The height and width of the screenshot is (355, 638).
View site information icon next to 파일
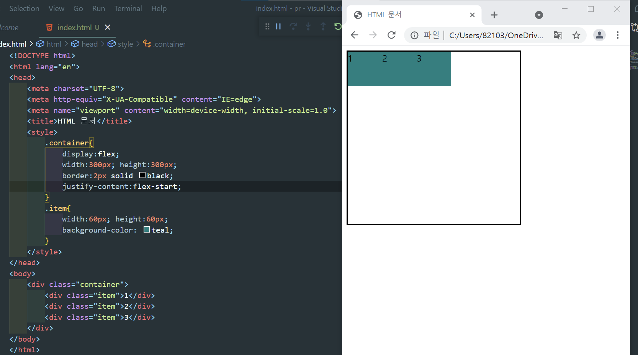(414, 36)
